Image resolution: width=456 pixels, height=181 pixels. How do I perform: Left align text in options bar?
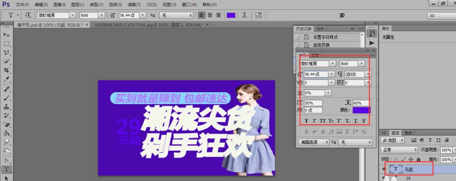(202, 15)
